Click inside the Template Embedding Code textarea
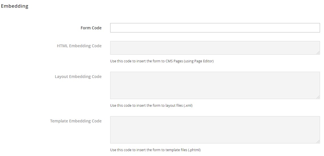Image resolution: width=324 pixels, height=156 pixels. 215,130
